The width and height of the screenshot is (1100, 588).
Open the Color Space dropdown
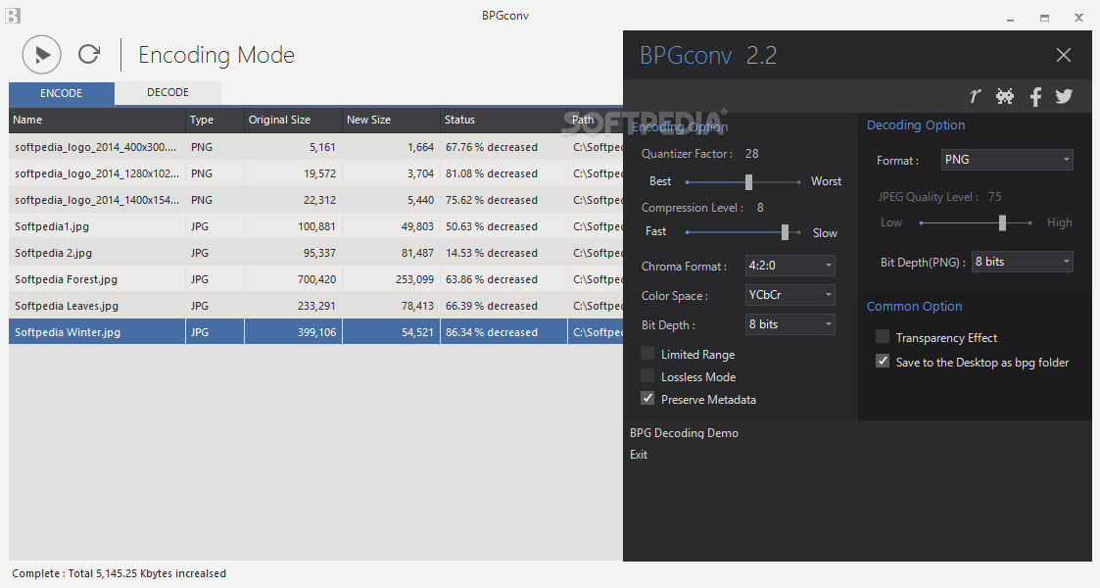coord(789,295)
